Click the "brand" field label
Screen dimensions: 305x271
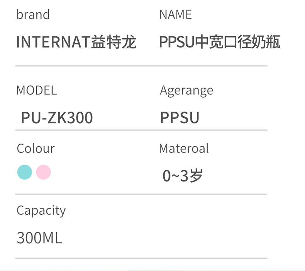[x=33, y=15]
